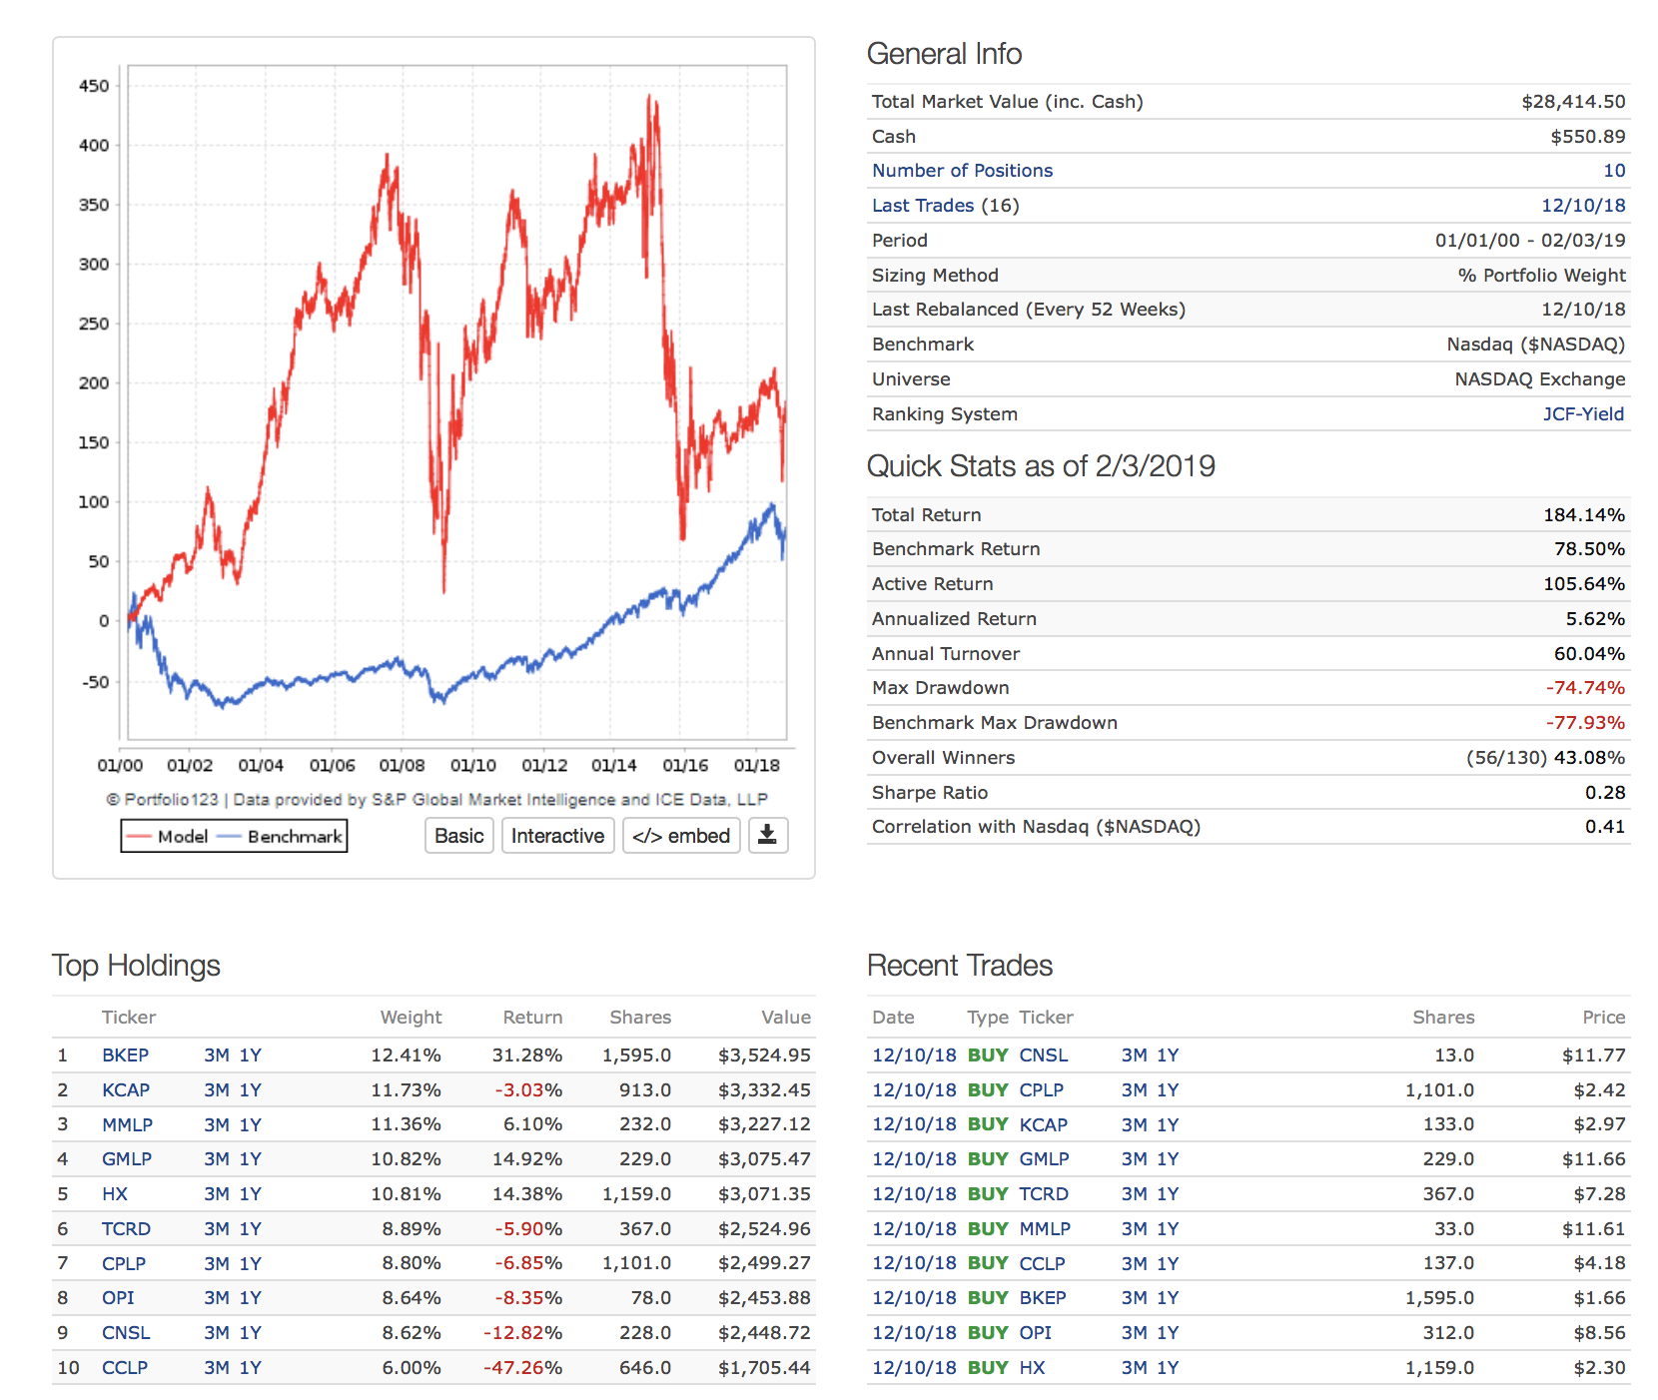Viewport: 1658px width, 1400px height.
Task: Open the embed code option
Action: (680, 835)
